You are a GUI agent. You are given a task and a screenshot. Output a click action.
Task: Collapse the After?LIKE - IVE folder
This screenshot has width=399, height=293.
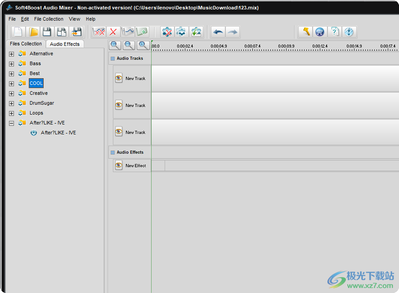pos(12,123)
